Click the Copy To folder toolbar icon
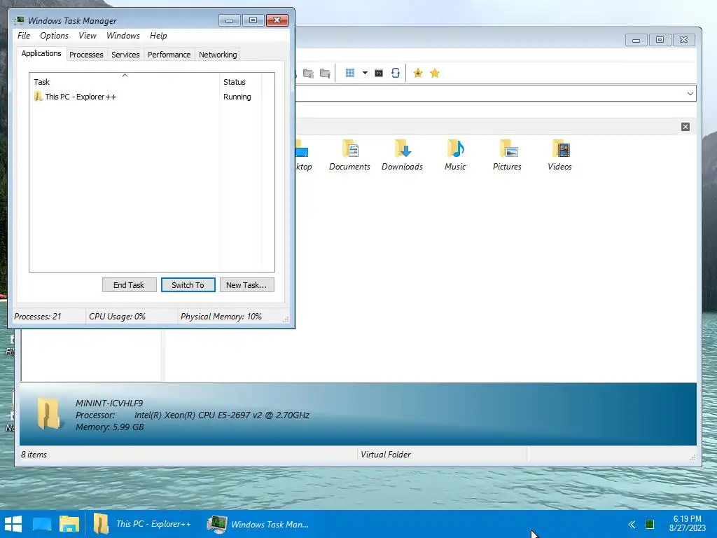This screenshot has width=717, height=538. pos(308,73)
